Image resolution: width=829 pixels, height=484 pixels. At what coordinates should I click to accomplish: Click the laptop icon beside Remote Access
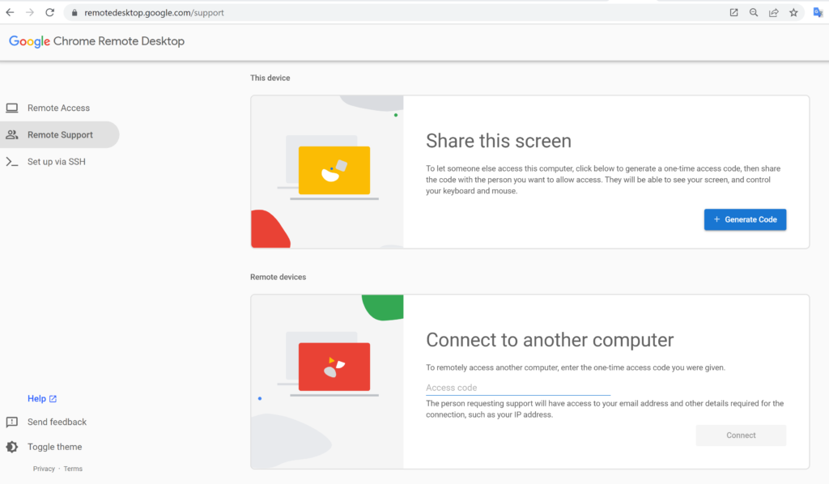tap(12, 108)
